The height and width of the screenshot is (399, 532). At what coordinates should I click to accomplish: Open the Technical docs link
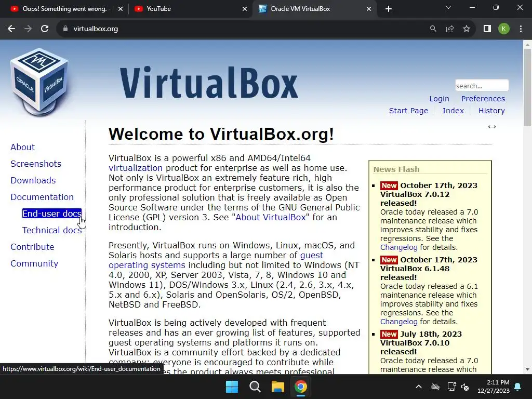[x=52, y=230]
